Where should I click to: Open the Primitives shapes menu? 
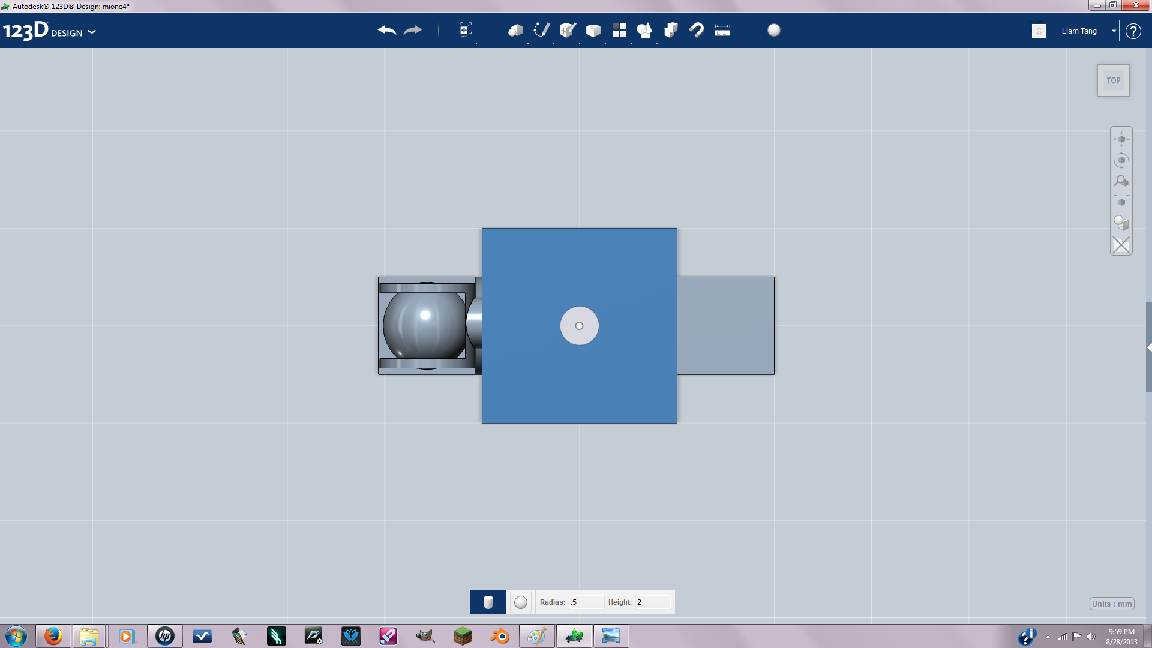click(x=515, y=30)
